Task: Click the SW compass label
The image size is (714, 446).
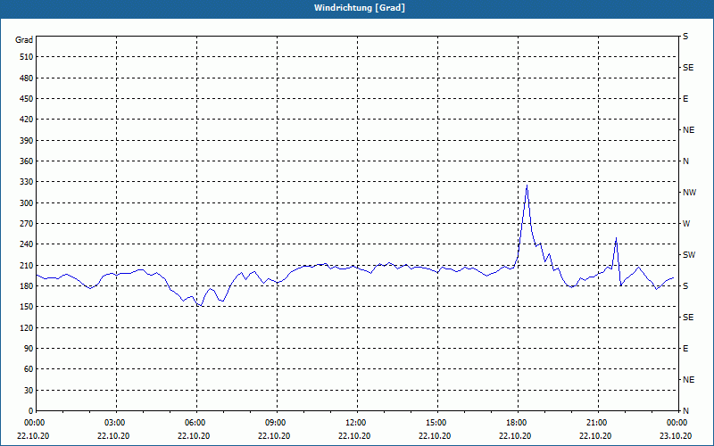Action: click(689, 255)
